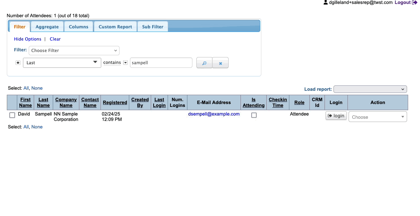Sort by Last Login column
The width and height of the screenshot is (420, 216).
coord(159,103)
